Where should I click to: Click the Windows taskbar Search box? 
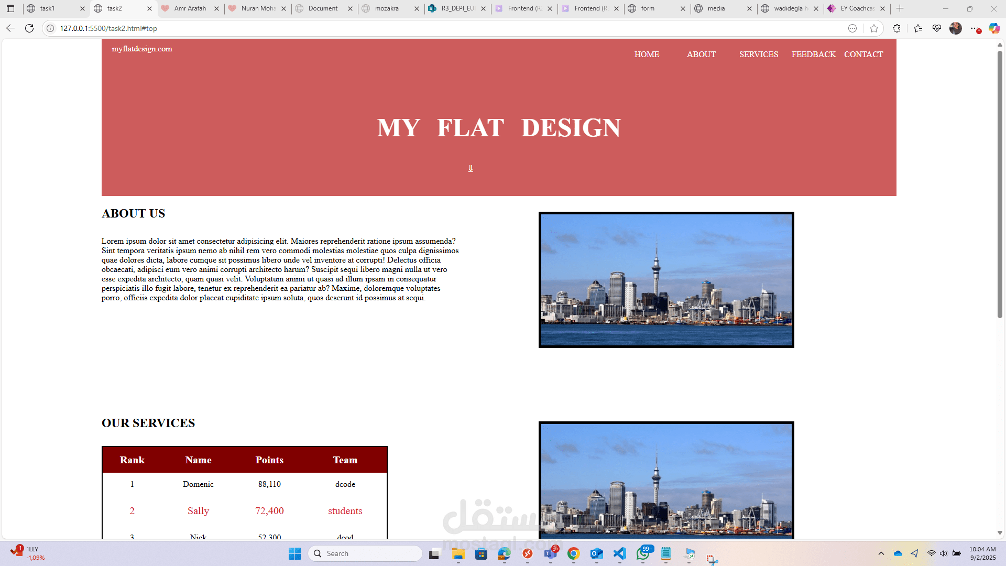(365, 553)
